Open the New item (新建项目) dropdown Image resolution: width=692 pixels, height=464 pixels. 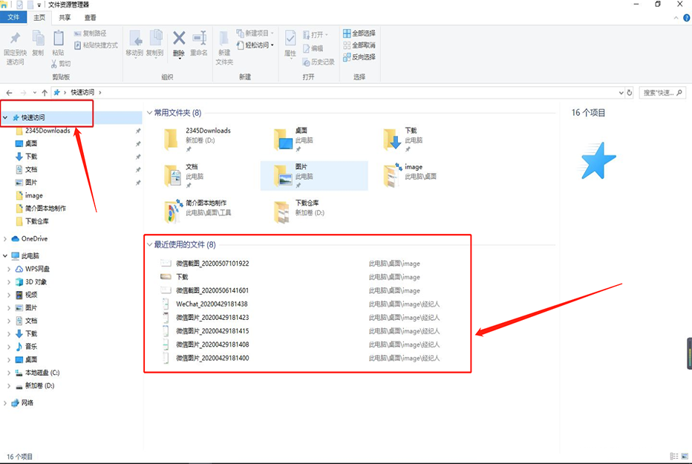[255, 33]
